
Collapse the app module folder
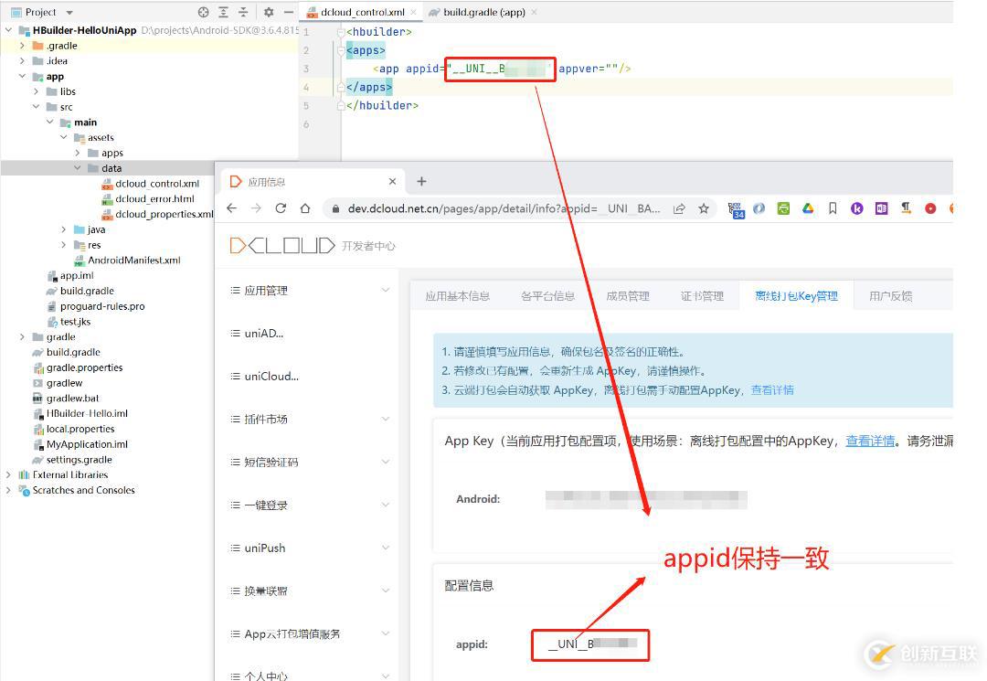coord(22,76)
